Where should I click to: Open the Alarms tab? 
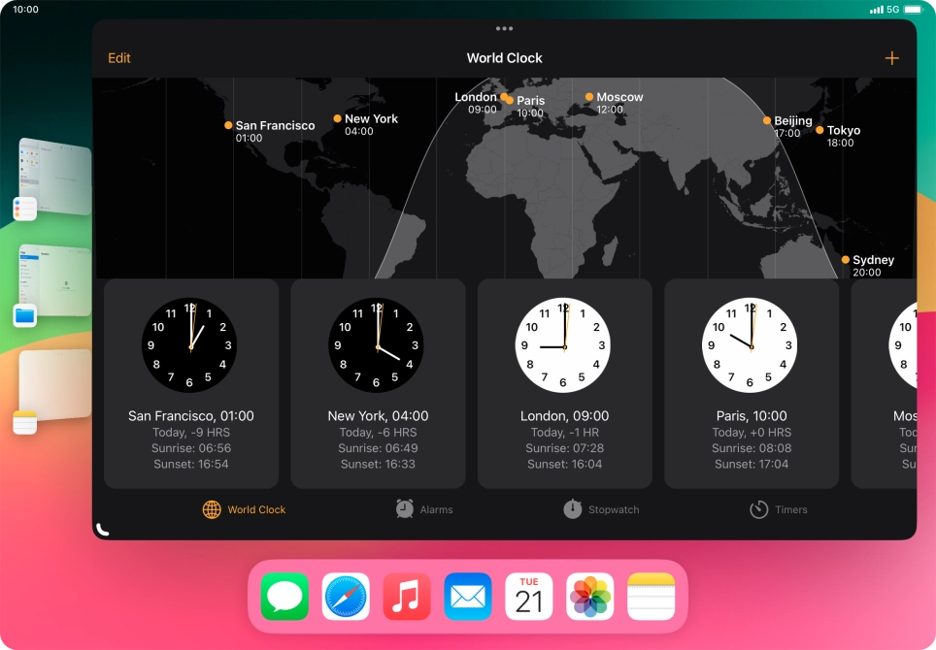(x=424, y=509)
